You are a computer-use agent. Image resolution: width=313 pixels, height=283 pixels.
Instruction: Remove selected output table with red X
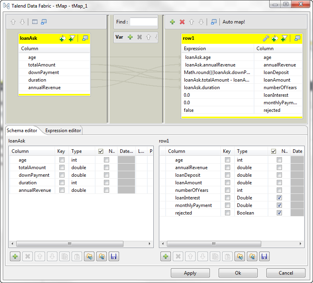[x=182, y=22]
